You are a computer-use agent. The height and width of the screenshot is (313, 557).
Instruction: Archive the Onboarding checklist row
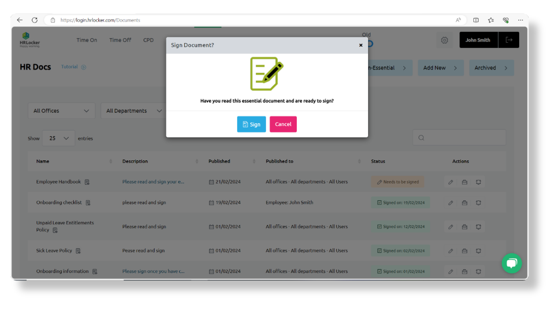(x=464, y=203)
